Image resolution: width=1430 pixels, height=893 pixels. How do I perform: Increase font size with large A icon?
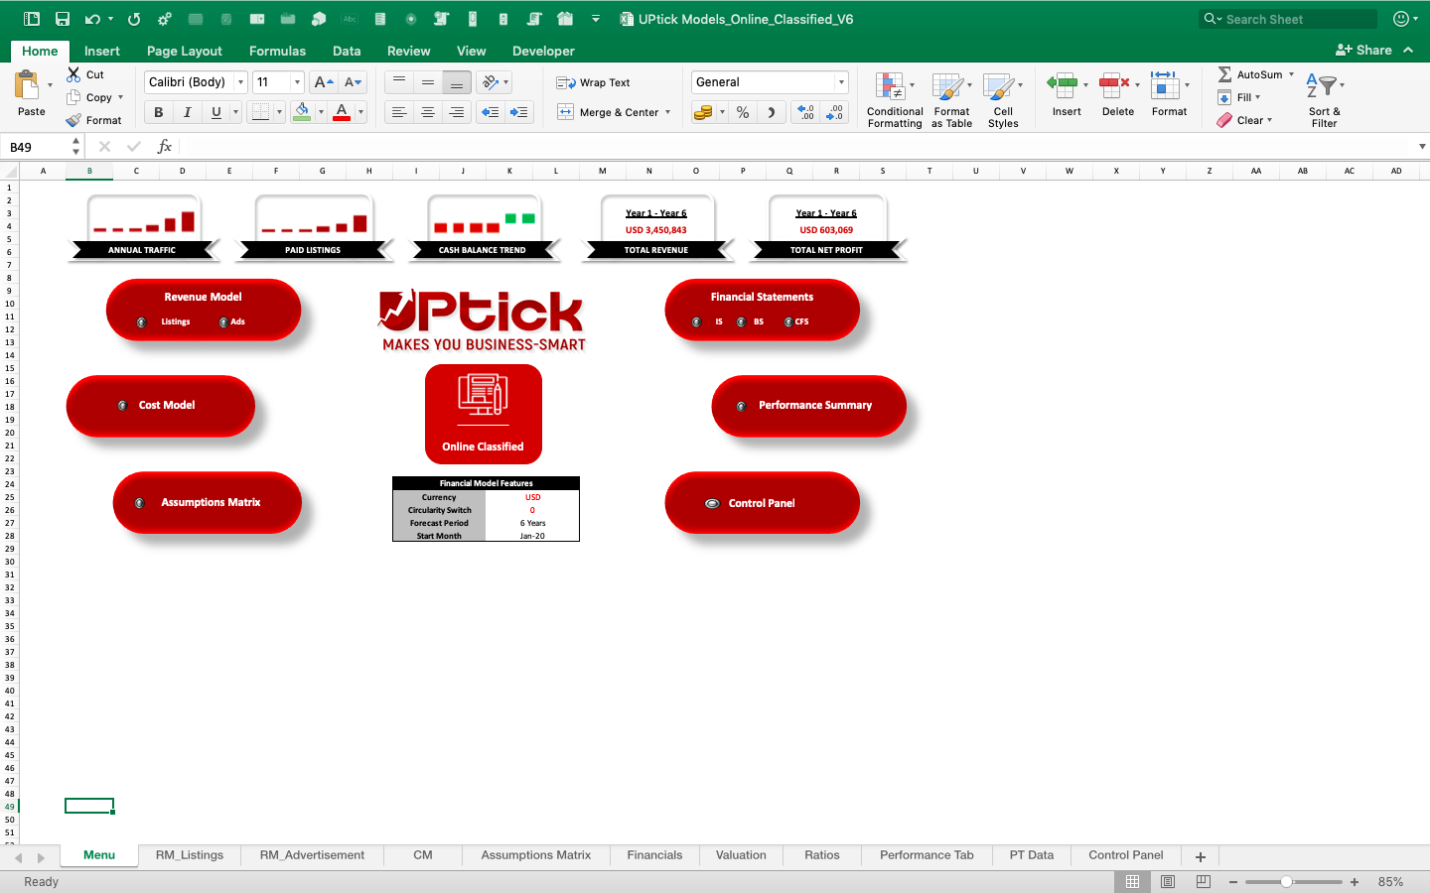click(x=323, y=82)
